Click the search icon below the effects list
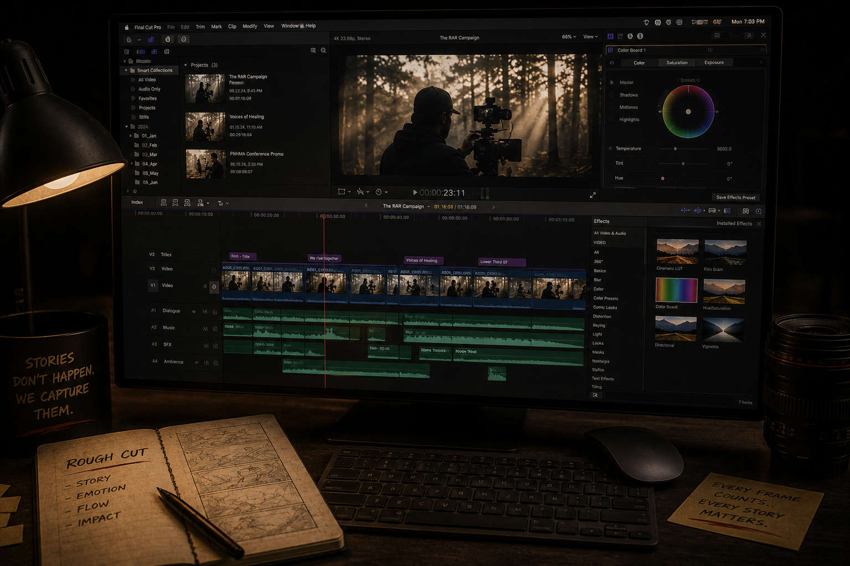Image resolution: width=850 pixels, height=566 pixels. 595,395
